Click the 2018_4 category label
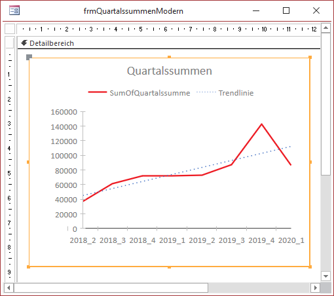334x296 pixels. pos(142,240)
